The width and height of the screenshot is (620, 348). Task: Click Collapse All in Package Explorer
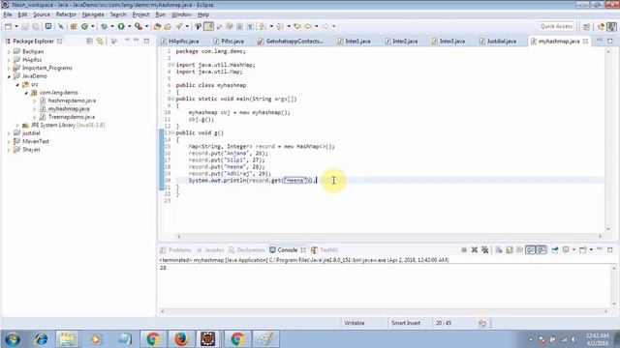[x=90, y=41]
